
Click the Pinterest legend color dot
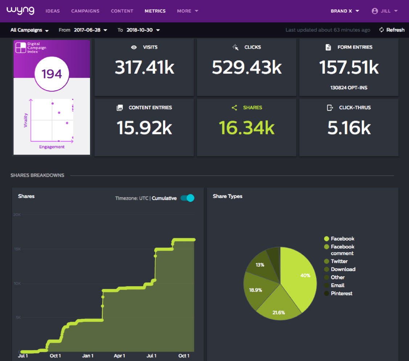click(x=327, y=293)
